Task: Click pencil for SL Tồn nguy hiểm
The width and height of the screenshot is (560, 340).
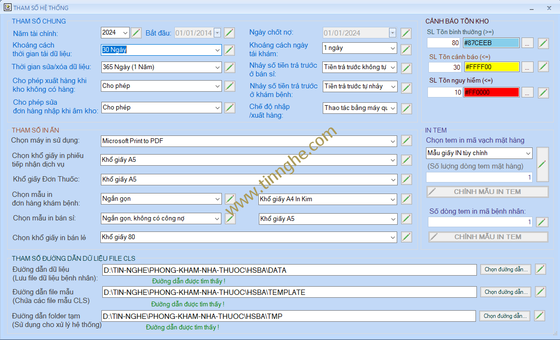Action: pyautogui.click(x=543, y=93)
